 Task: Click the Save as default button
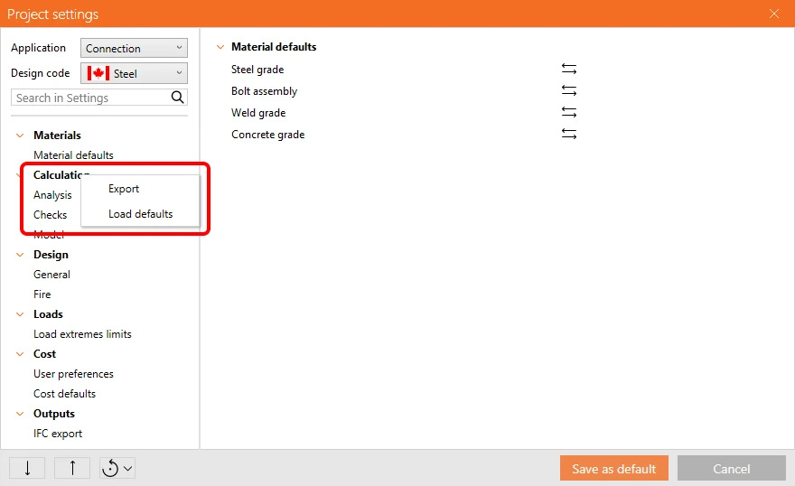pyautogui.click(x=614, y=468)
